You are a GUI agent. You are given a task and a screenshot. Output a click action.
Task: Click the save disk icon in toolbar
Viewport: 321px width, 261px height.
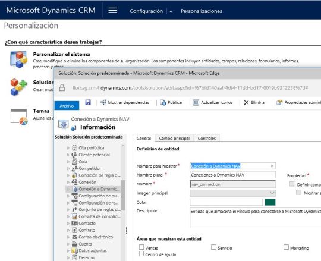tap(88, 102)
